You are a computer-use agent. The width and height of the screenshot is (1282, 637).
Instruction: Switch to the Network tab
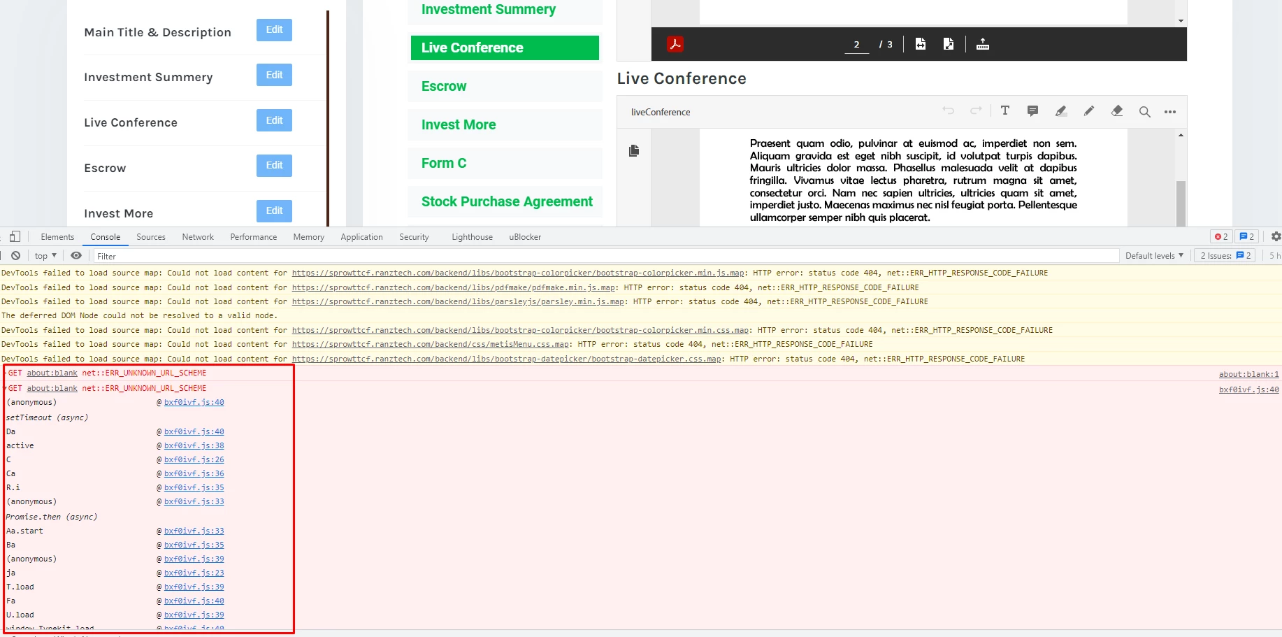(x=198, y=237)
